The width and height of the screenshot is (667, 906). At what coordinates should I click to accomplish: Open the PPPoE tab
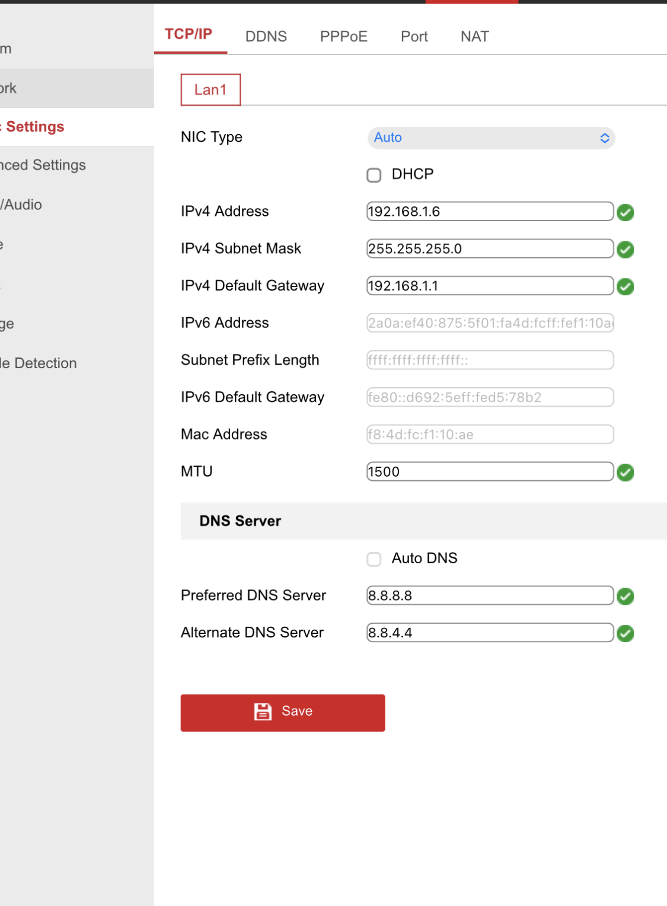tap(343, 37)
